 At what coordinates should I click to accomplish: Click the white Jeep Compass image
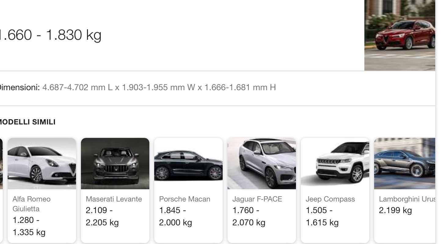point(335,164)
